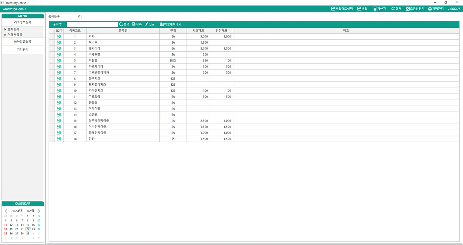Open 계정관리 account management
Viewport: 463px width, 245px height.
436,9
